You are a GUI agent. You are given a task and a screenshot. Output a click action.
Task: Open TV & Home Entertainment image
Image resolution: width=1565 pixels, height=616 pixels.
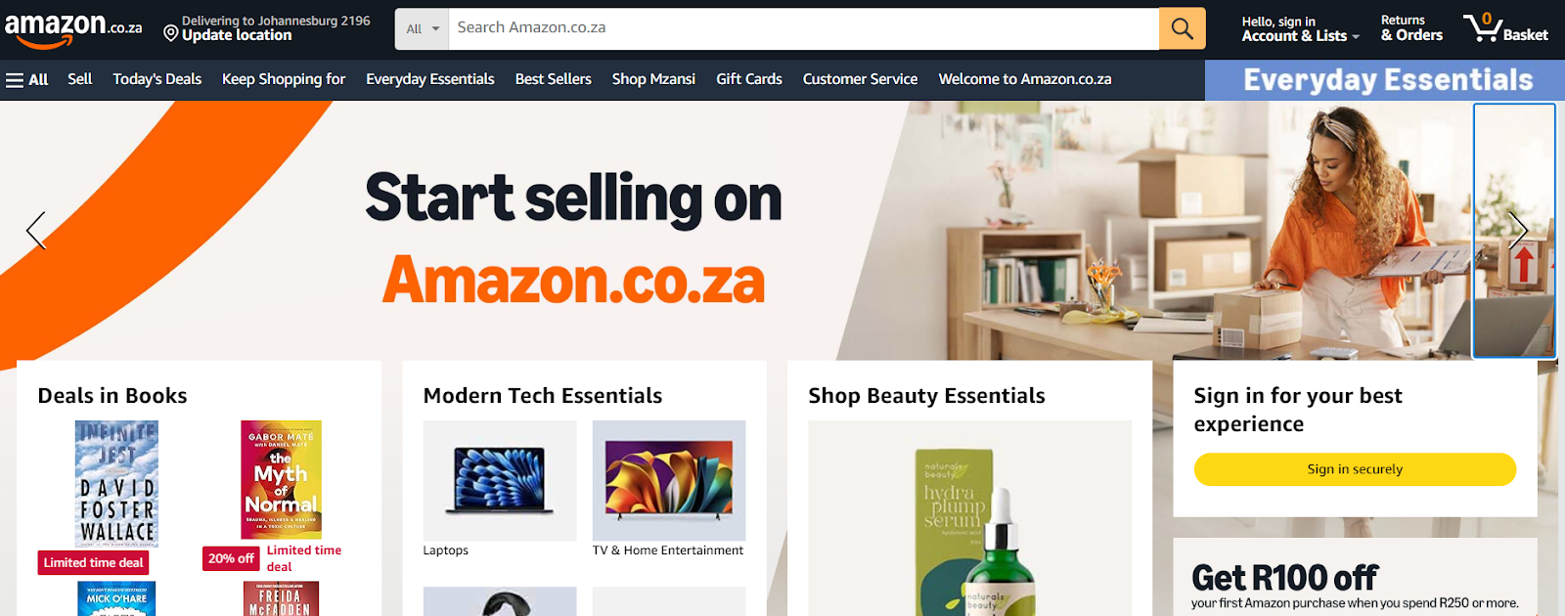click(x=669, y=480)
